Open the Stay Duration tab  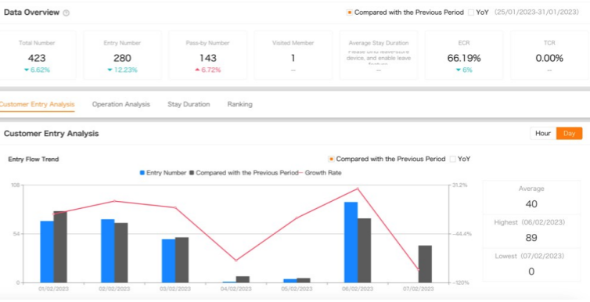click(189, 104)
